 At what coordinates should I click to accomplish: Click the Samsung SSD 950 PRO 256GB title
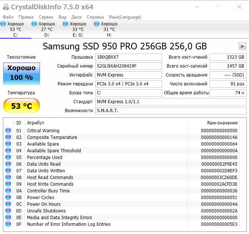[x=124, y=46]
